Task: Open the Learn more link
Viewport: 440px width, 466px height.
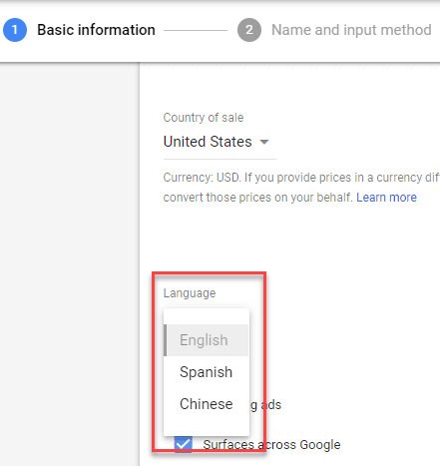Action: tap(386, 198)
